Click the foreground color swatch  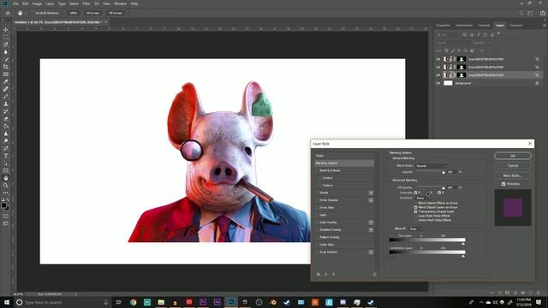tap(3, 205)
